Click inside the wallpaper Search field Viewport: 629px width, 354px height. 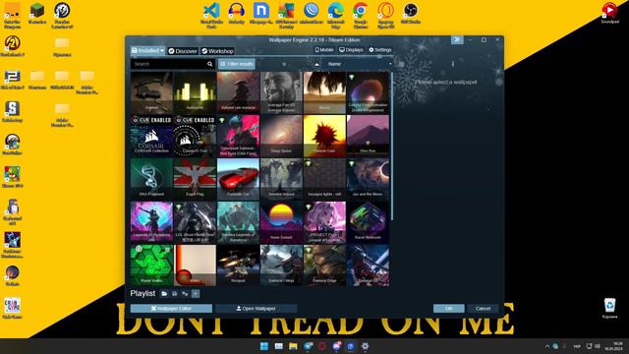[169, 64]
